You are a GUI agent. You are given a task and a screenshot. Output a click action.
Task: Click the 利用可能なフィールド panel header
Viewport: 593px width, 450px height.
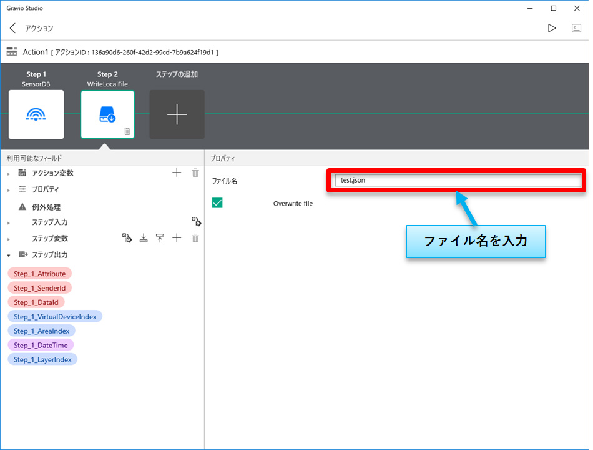click(x=34, y=158)
